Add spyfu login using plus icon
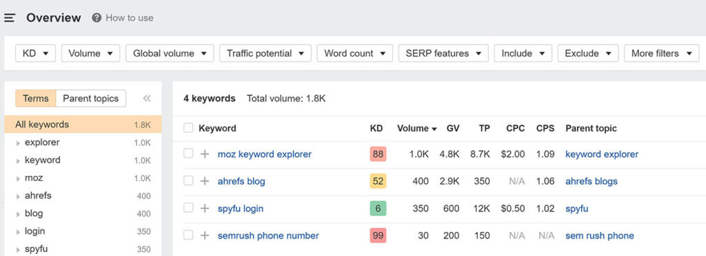The image size is (706, 256). tap(205, 209)
